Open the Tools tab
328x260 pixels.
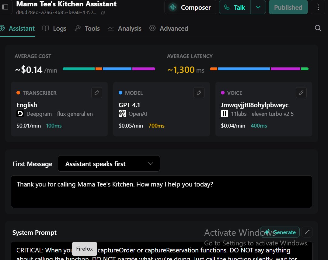click(x=87, y=29)
